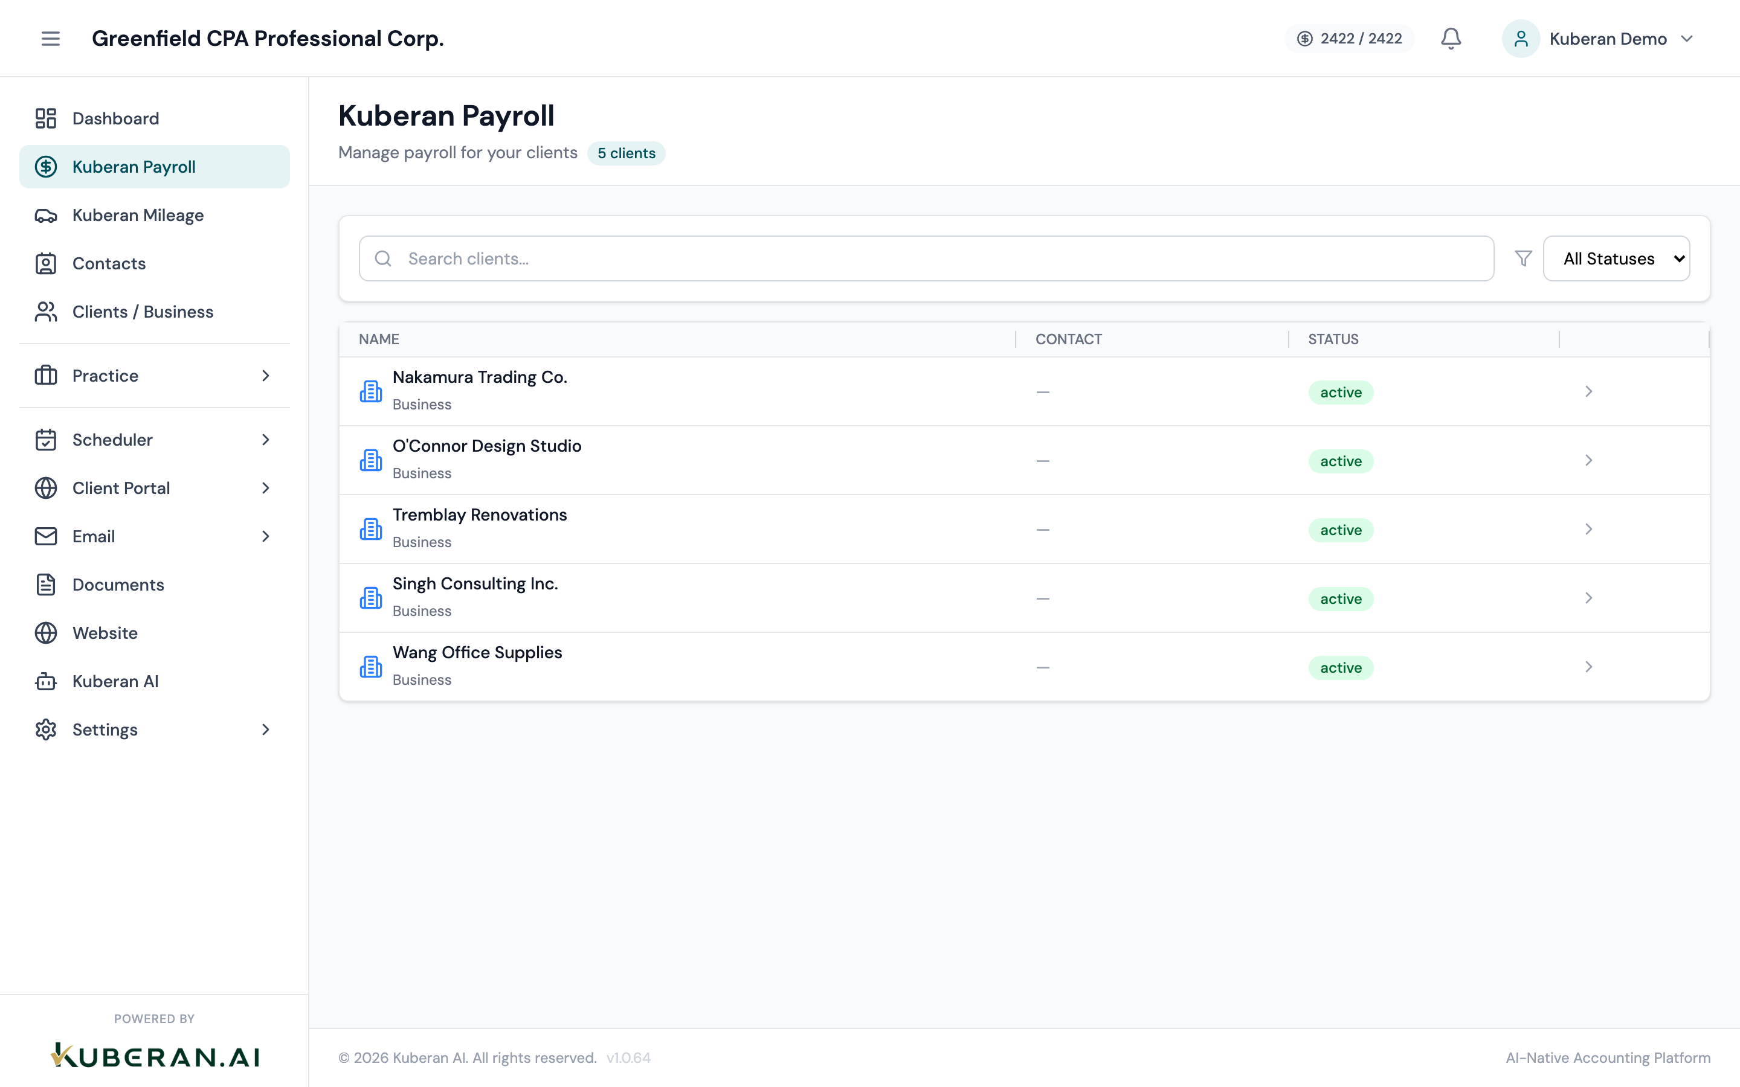Open the Tremblay Renovations client
This screenshot has width=1740, height=1087.
(x=1024, y=529)
